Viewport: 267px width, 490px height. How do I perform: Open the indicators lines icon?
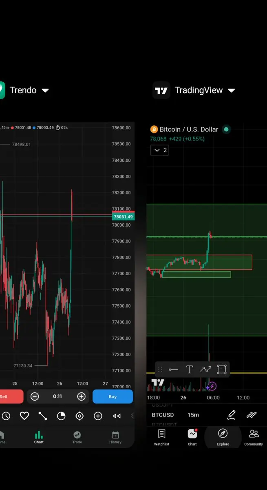click(x=252, y=415)
